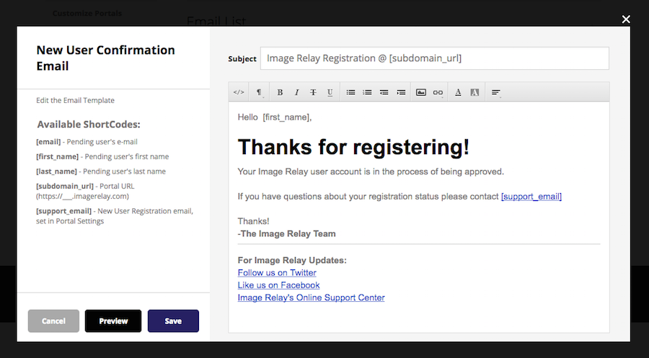649x358 pixels.
Task: Apply bold formatting
Action: 280,92
